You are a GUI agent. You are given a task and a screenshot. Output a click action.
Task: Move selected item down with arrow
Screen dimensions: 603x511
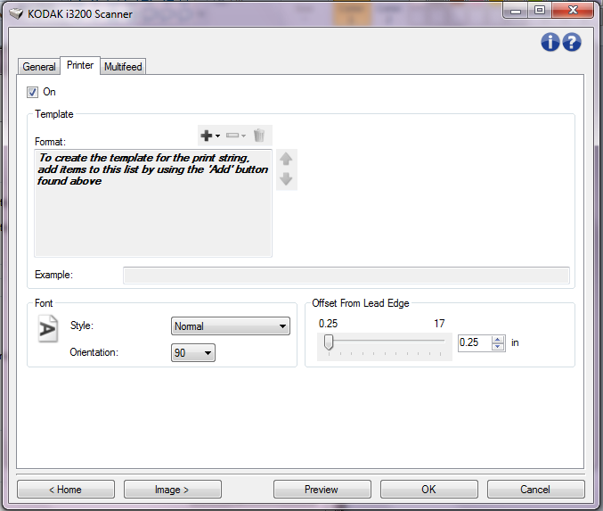(x=286, y=179)
